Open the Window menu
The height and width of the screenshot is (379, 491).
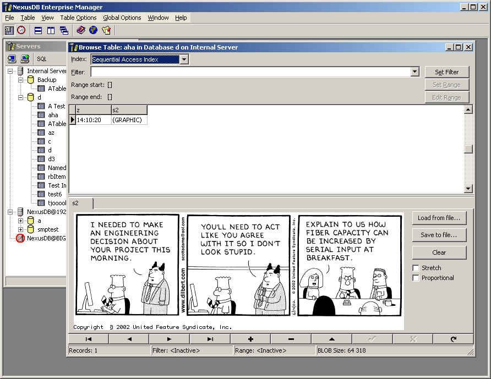tap(158, 18)
